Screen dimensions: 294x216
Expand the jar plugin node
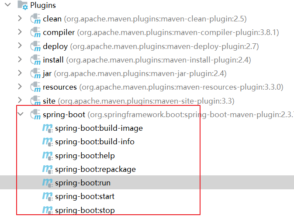tap(20, 73)
